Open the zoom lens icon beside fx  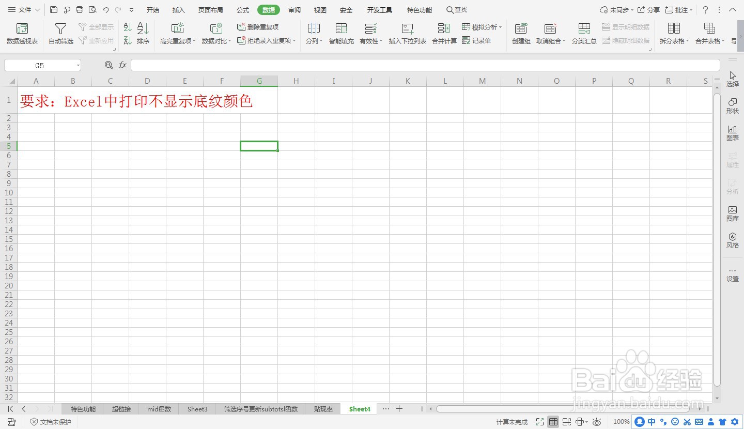[x=109, y=65]
